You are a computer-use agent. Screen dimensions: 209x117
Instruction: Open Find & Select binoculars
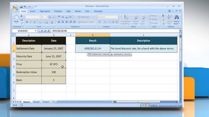point(176,19)
